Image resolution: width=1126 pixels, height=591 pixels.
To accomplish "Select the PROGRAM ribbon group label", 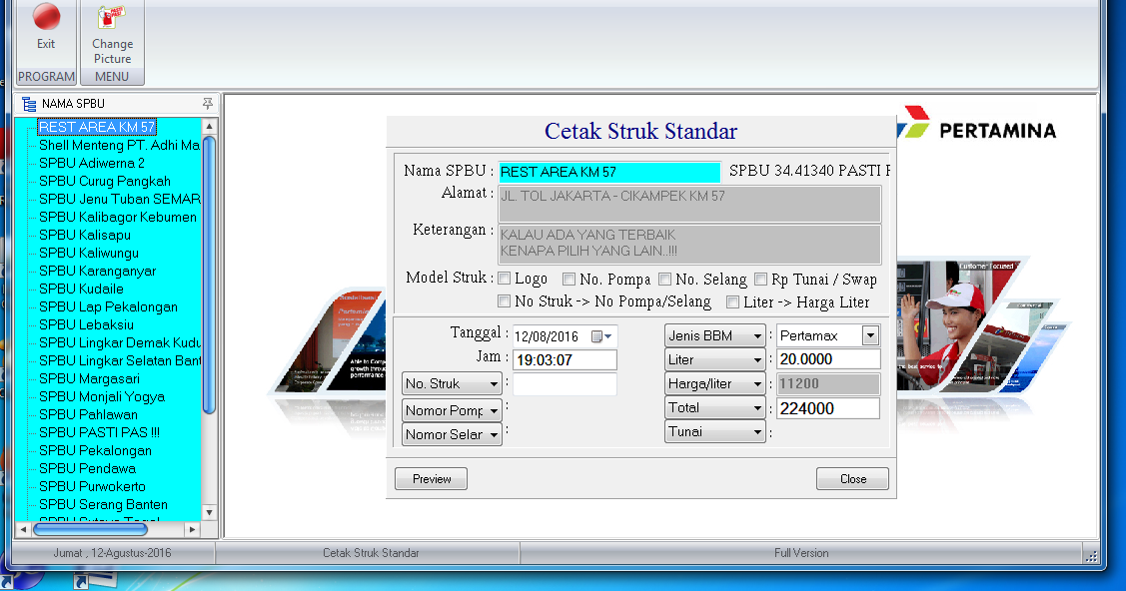I will [46, 76].
